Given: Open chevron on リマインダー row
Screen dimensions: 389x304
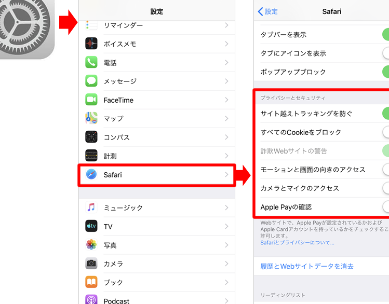Looking at the screenshot, I should coord(226,25).
